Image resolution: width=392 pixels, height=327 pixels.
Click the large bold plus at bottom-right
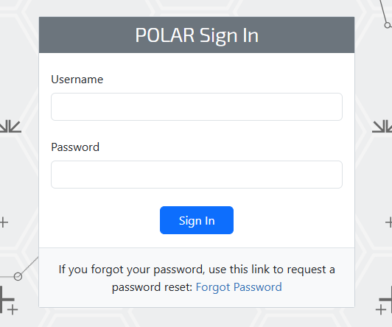[386, 299]
